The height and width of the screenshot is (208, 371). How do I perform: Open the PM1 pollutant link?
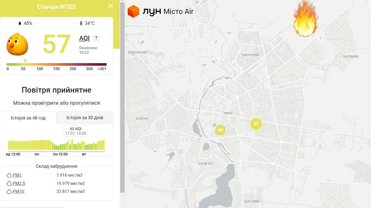click(17, 175)
